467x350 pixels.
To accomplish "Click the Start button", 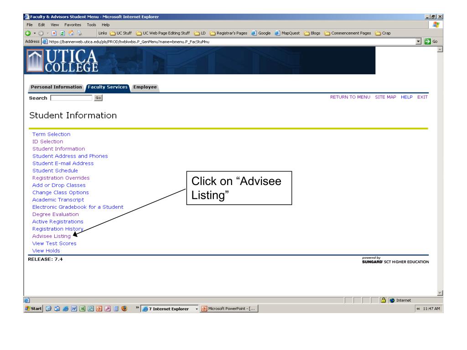I will [x=33, y=309].
